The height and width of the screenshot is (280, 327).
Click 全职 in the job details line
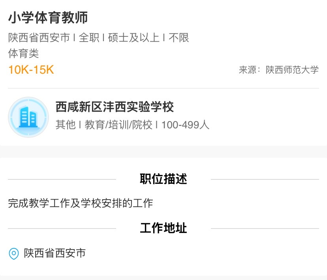point(89,38)
